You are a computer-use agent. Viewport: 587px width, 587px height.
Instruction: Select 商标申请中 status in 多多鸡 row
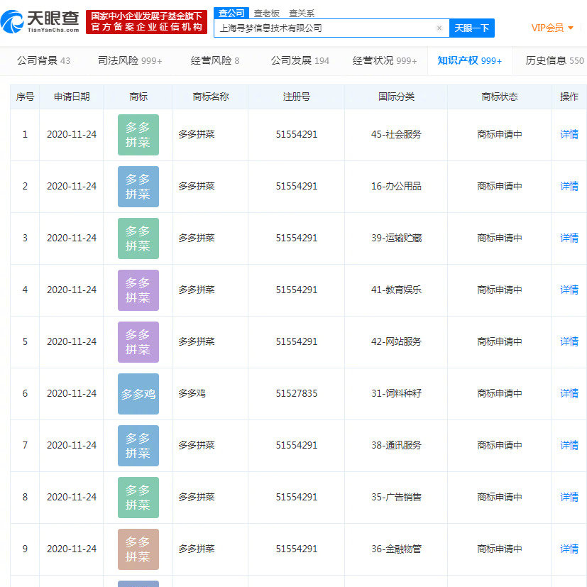500,393
